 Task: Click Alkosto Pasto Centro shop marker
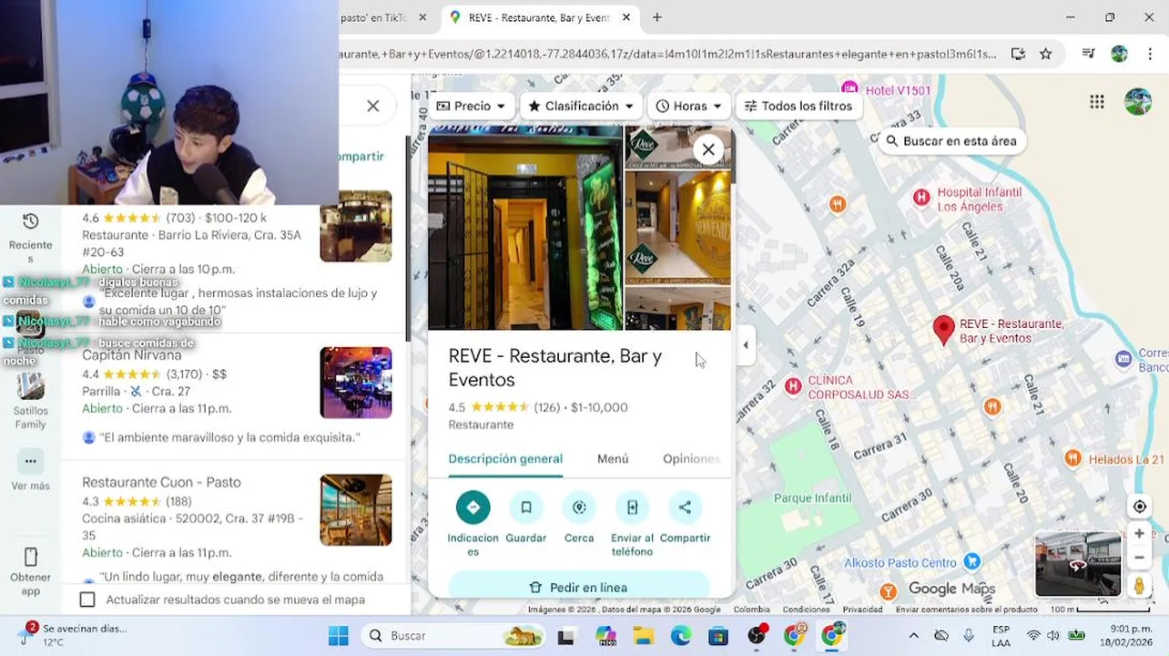972,562
